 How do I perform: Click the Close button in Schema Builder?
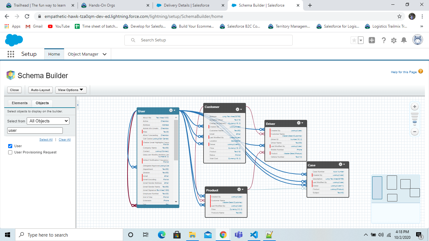point(14,90)
